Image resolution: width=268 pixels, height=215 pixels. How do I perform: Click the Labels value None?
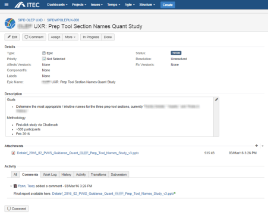tap(46, 76)
